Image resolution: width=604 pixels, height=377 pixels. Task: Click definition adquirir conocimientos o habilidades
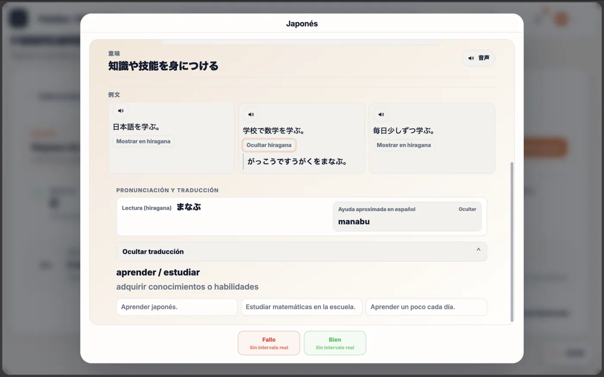187,287
